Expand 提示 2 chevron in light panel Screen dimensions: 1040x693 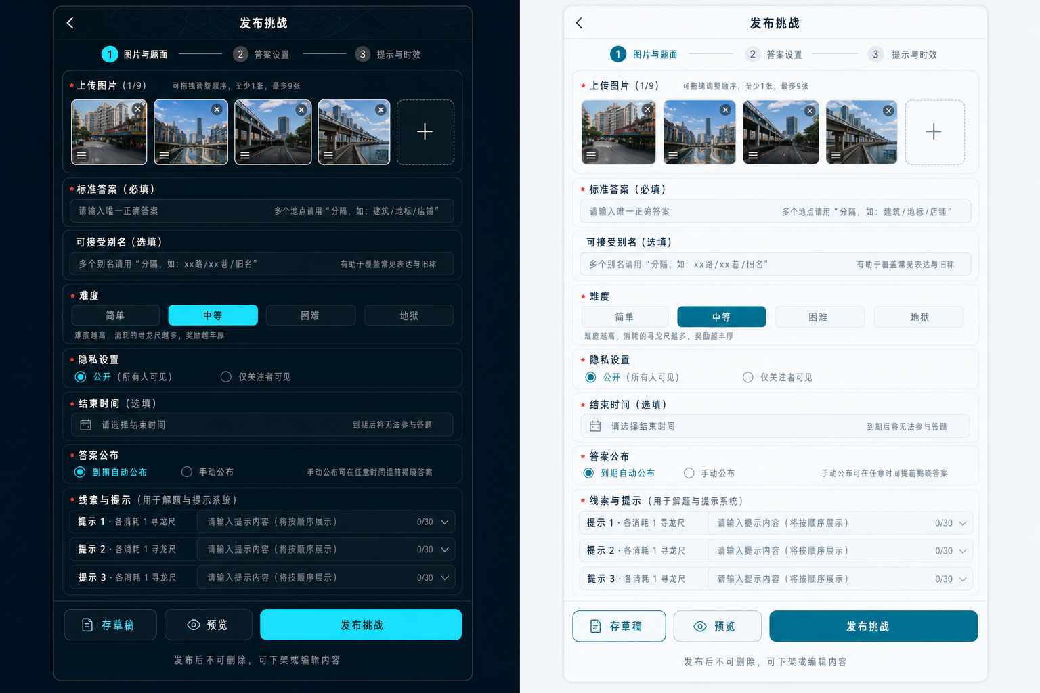[x=963, y=551]
